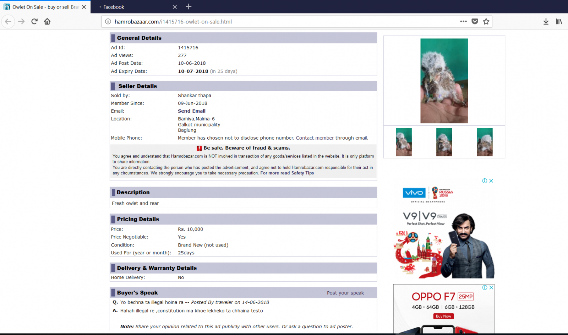Screen dimensions: 568x335
Task: Select the third owlet thumbnail
Action: [x=485, y=142]
